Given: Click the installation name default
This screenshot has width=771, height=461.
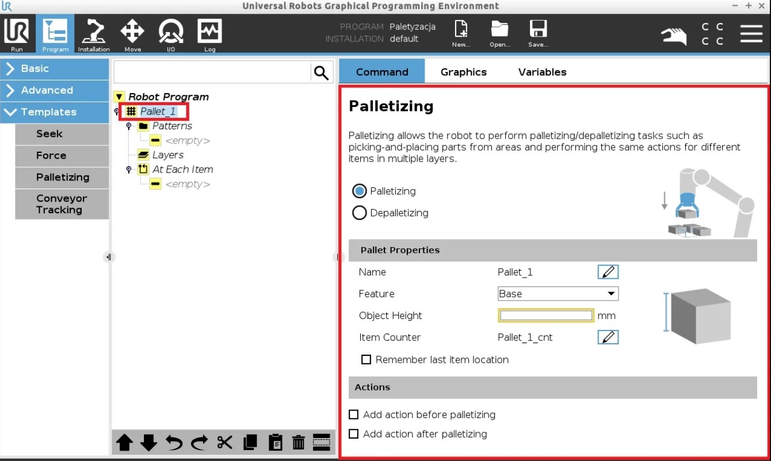Looking at the screenshot, I should click(404, 39).
